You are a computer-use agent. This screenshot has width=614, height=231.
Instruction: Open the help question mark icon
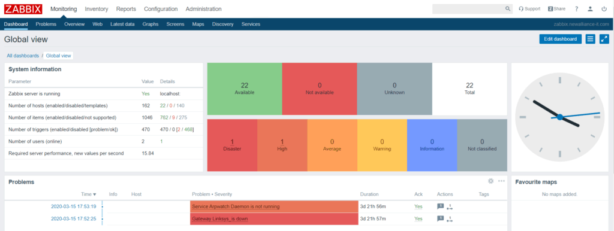tap(576, 9)
